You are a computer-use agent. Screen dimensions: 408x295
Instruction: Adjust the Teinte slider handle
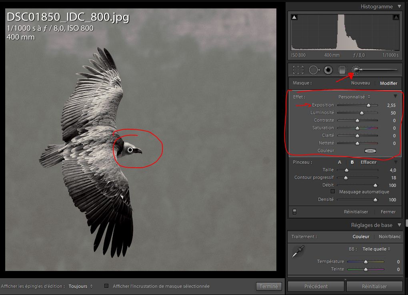pyautogui.click(x=366, y=269)
